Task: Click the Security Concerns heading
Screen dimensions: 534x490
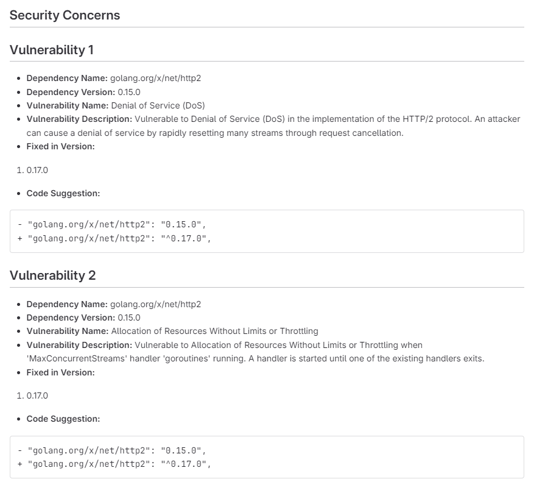Action: tap(65, 15)
